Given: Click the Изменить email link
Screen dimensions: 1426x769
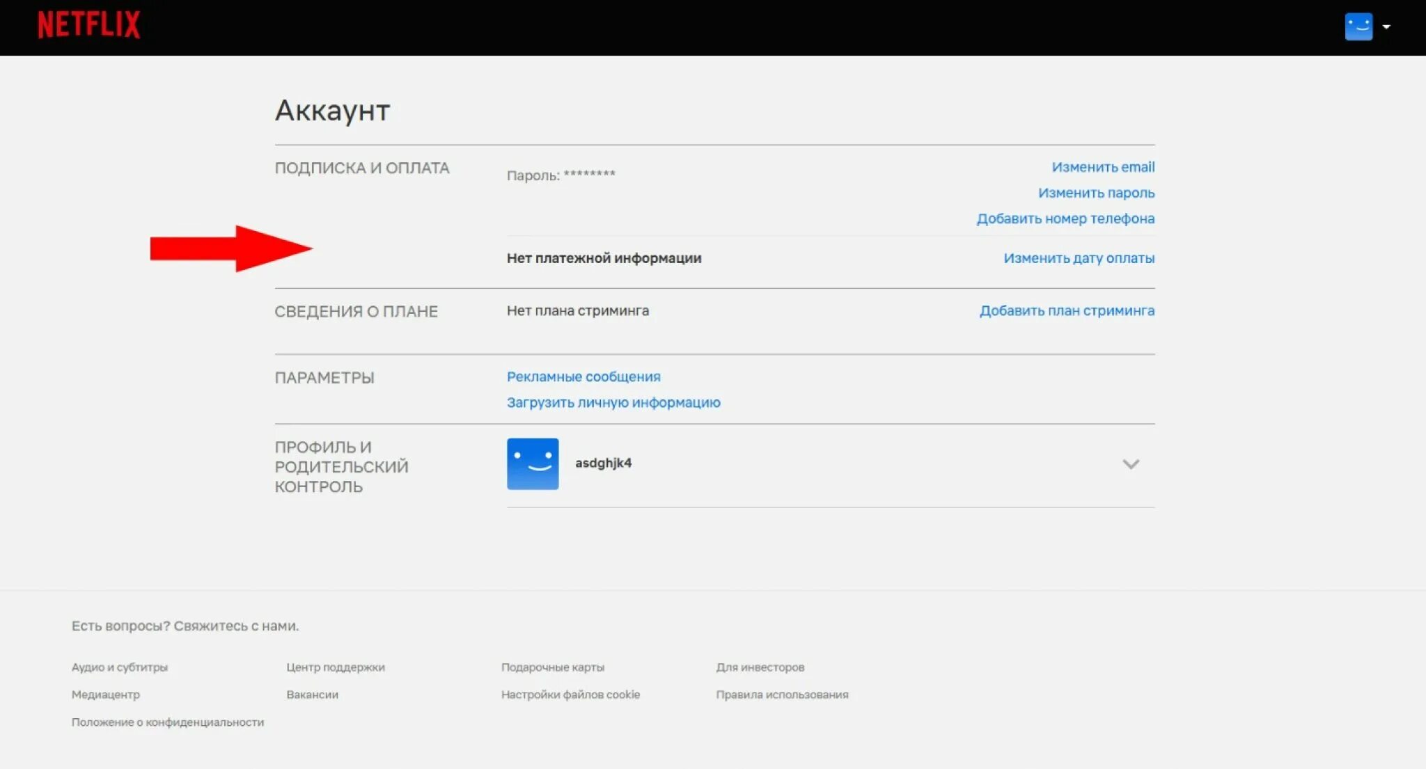Looking at the screenshot, I should [x=1102, y=167].
